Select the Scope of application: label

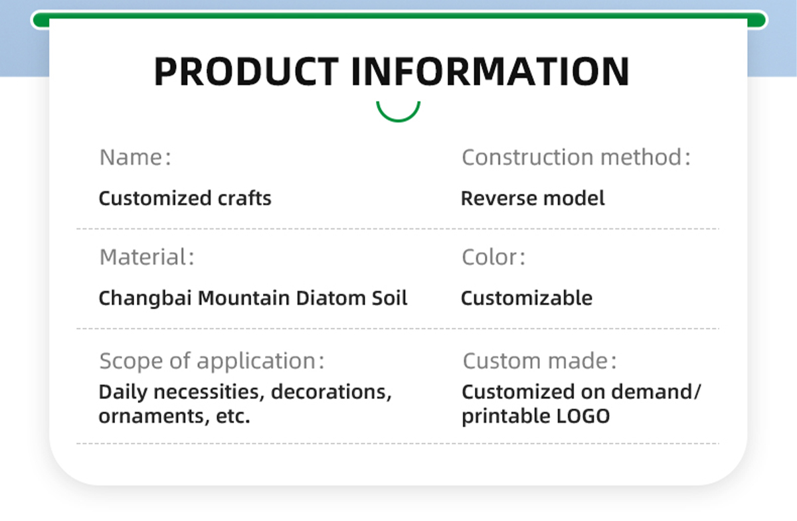[x=212, y=362]
